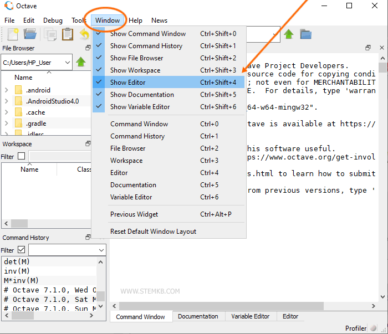388x334 pixels.
Task: Open the File Browser path dropdown
Action: pyautogui.click(x=68, y=62)
